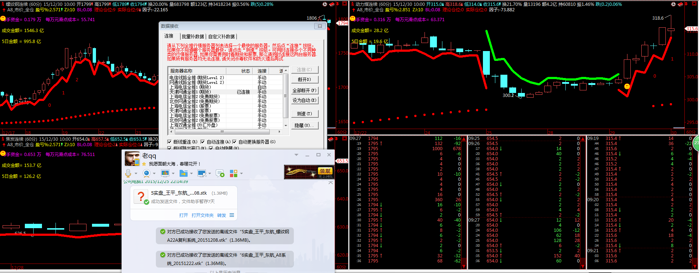The image size is (699, 273).
Task: Select the 天津网通全推1(期货) server row
Action: pyautogui.click(x=190, y=92)
